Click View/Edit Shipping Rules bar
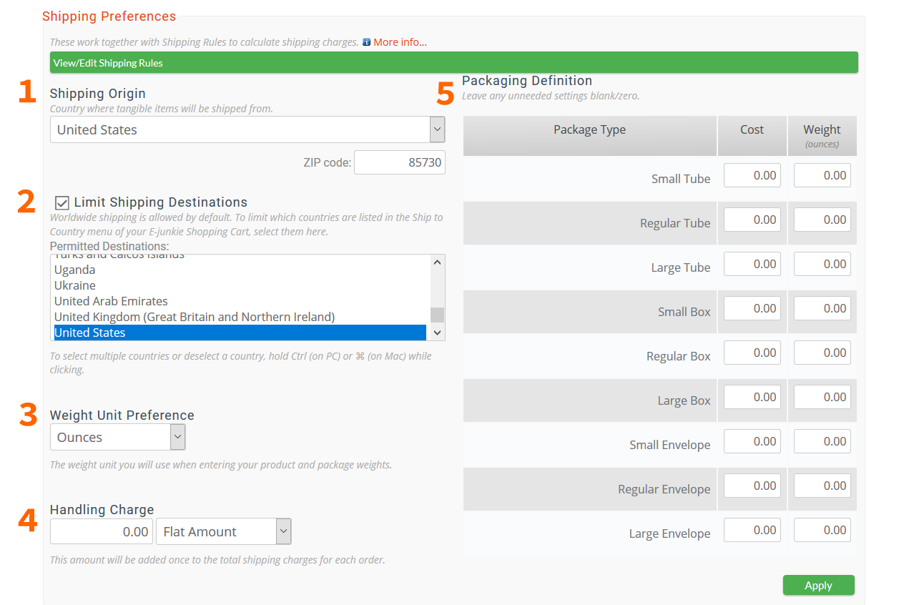914x605 pixels. point(453,63)
